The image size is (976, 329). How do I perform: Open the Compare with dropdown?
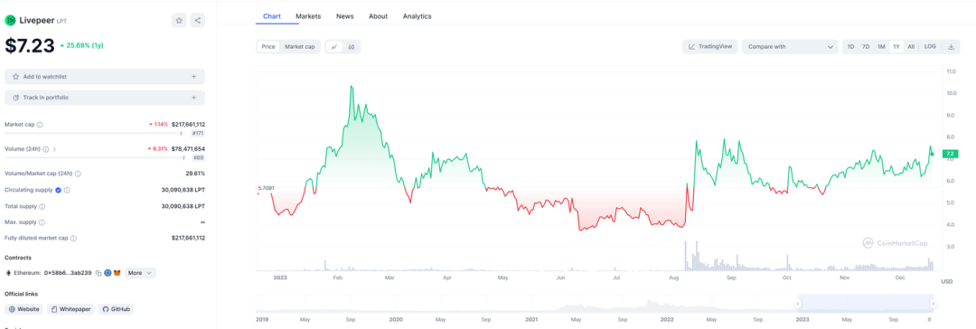[790, 47]
